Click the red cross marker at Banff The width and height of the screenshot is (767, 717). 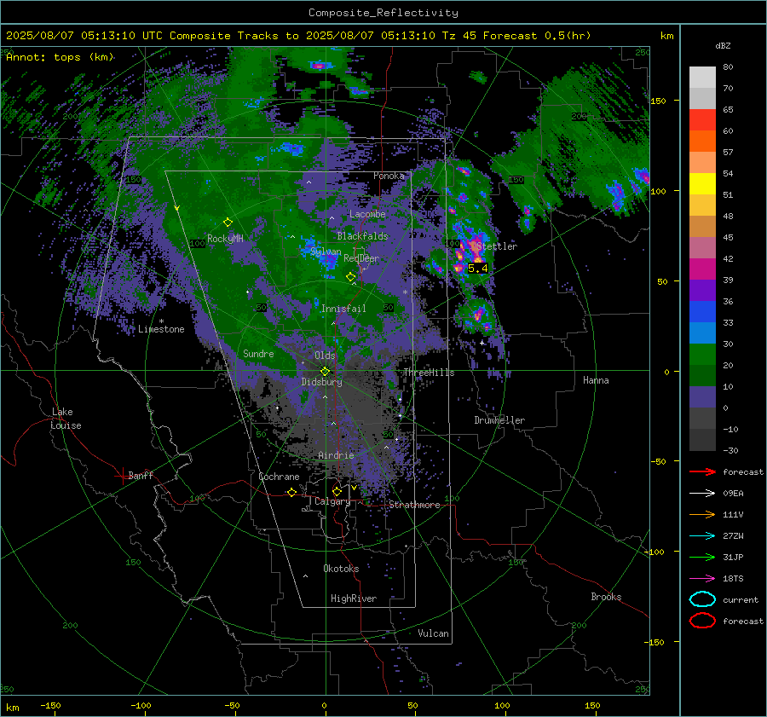[x=122, y=476]
